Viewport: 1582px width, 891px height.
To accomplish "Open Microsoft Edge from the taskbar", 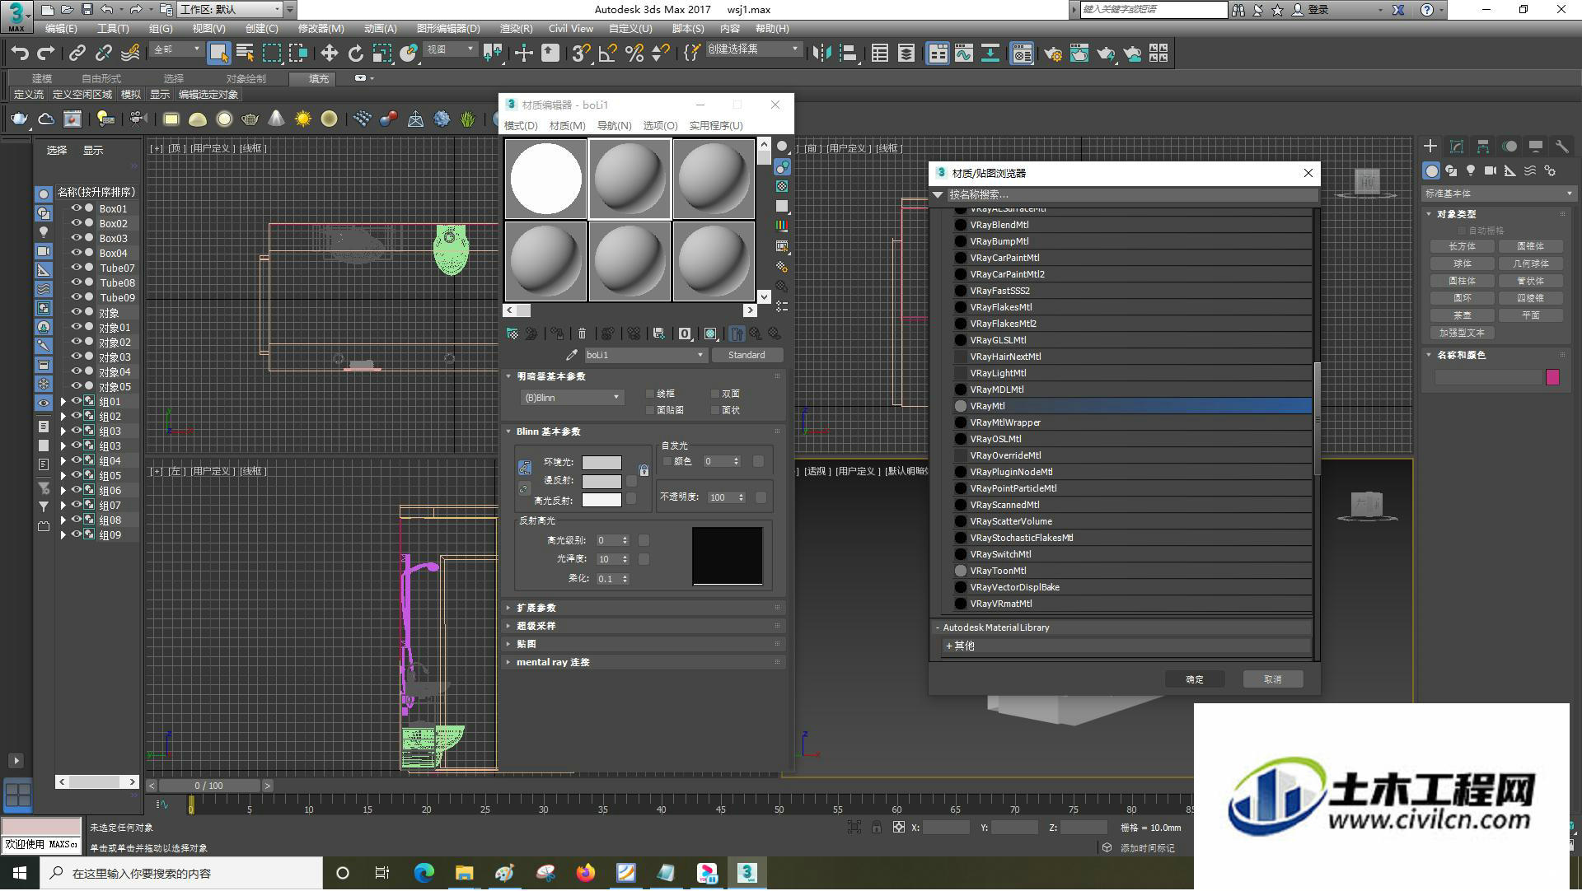I will pyautogui.click(x=424, y=873).
